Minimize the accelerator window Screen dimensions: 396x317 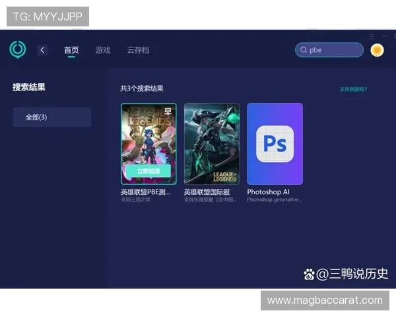(384, 36)
